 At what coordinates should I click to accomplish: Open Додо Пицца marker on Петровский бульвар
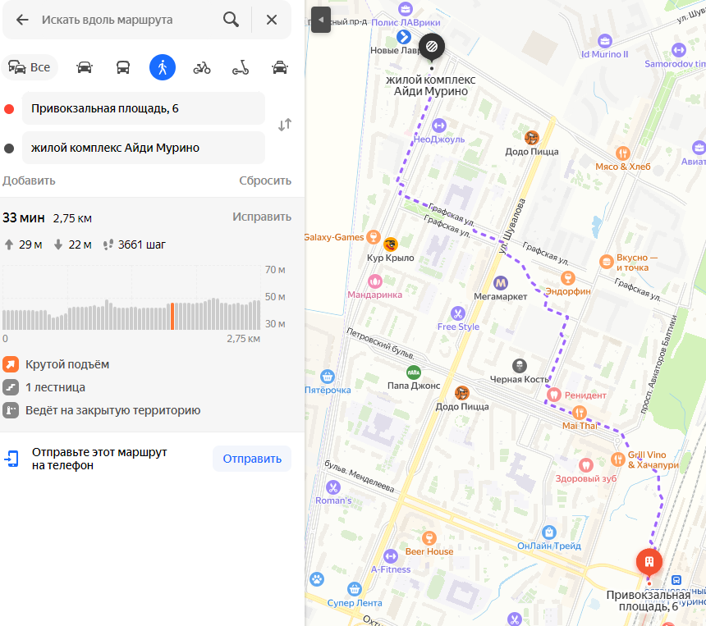point(462,393)
